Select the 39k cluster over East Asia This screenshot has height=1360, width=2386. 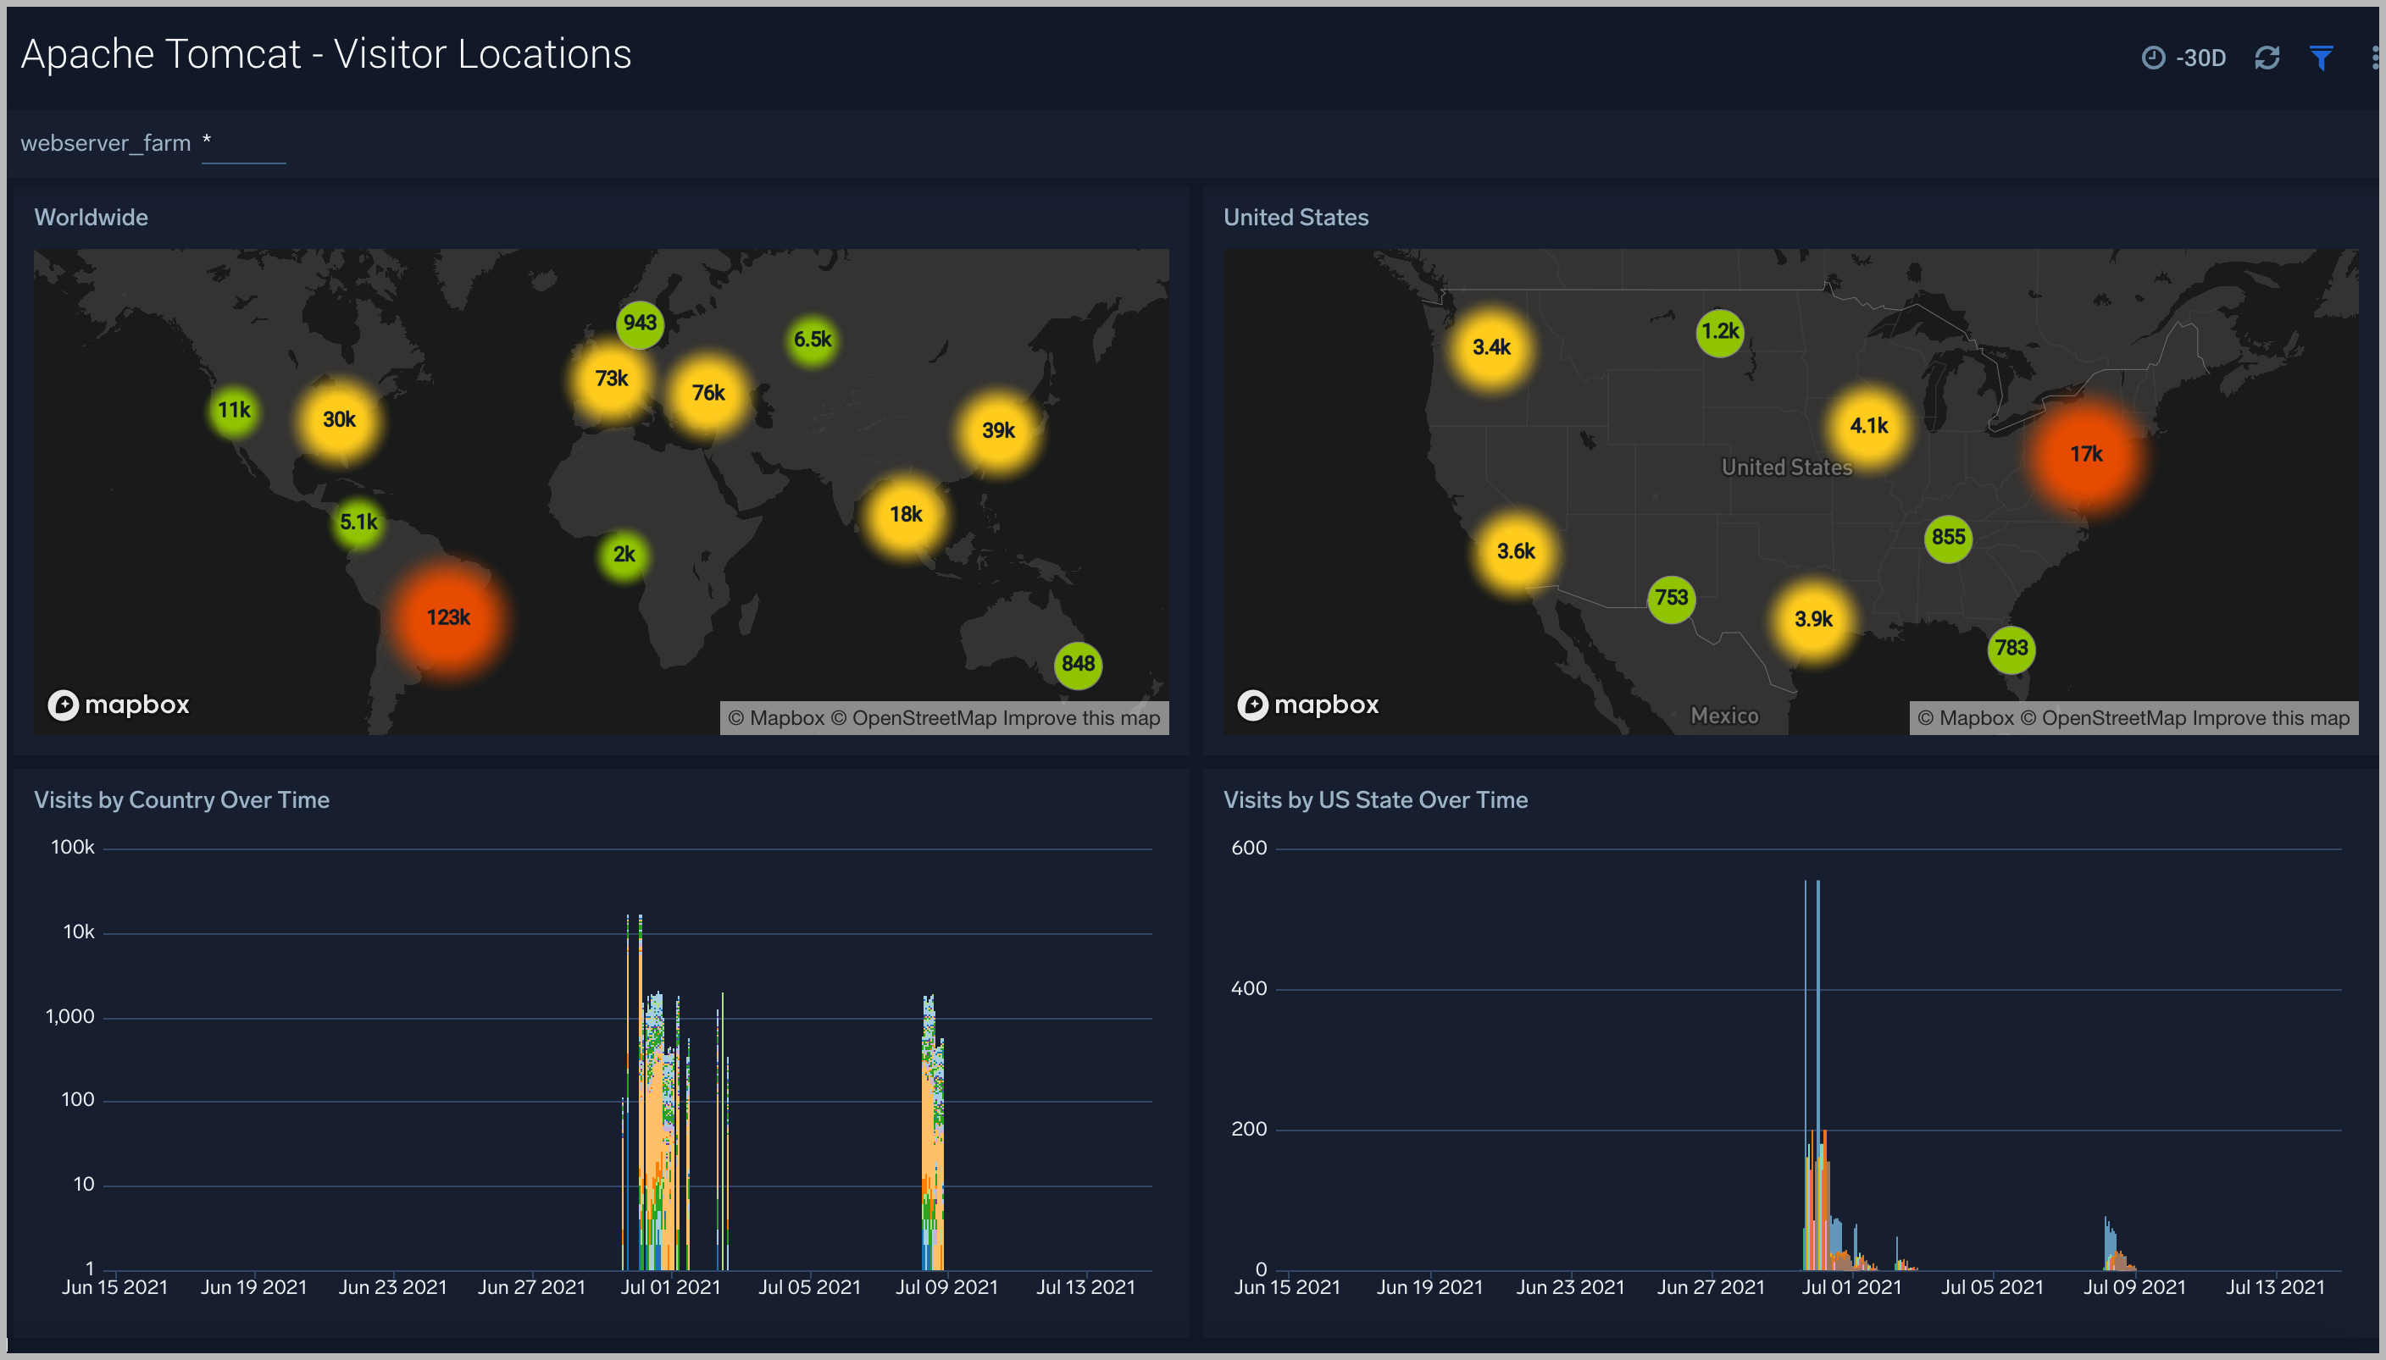point(998,430)
